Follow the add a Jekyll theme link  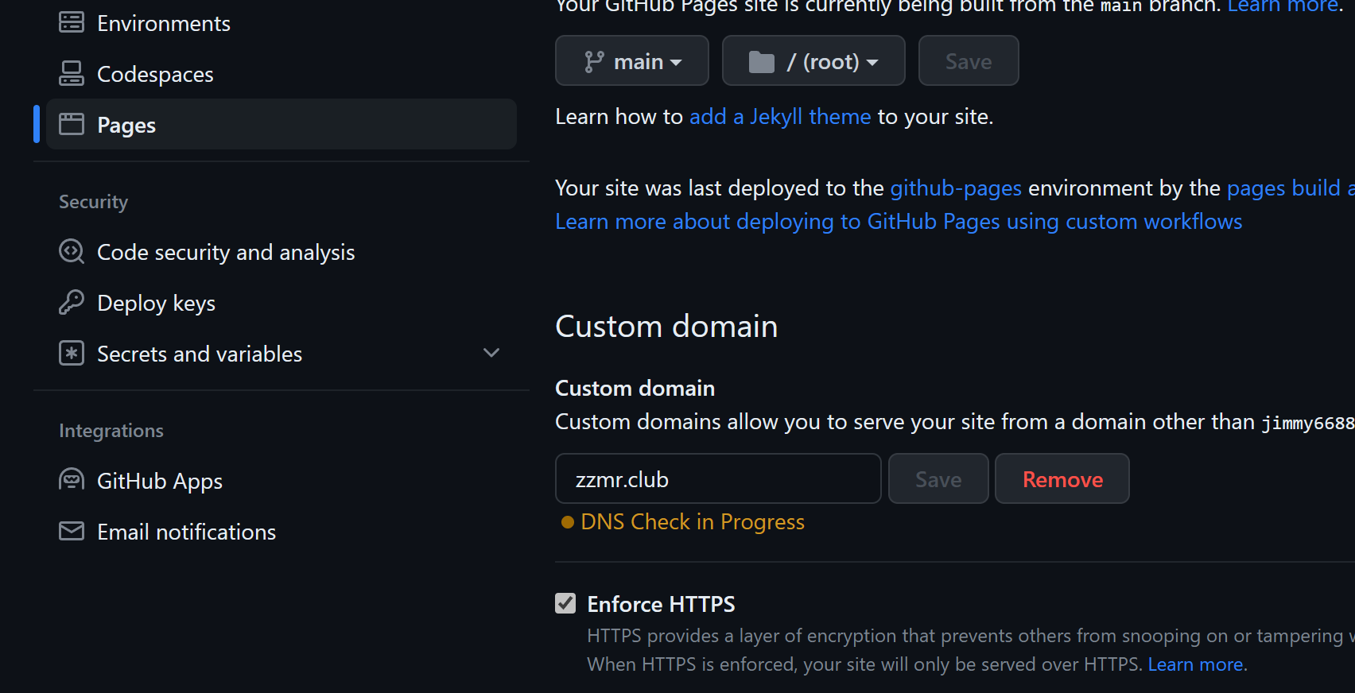click(x=779, y=117)
